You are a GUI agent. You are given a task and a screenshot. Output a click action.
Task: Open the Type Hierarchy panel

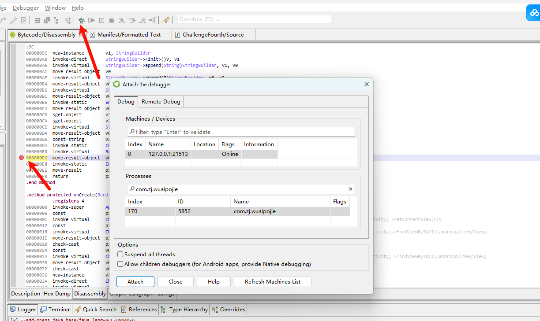click(x=184, y=309)
